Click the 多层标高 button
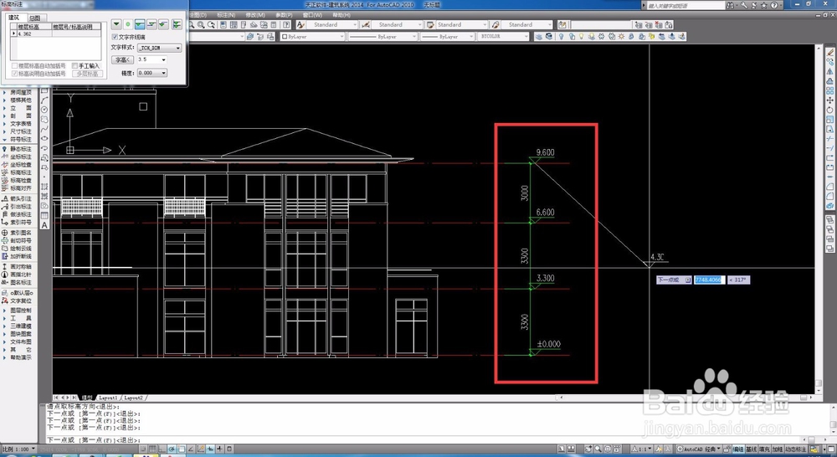 point(88,74)
